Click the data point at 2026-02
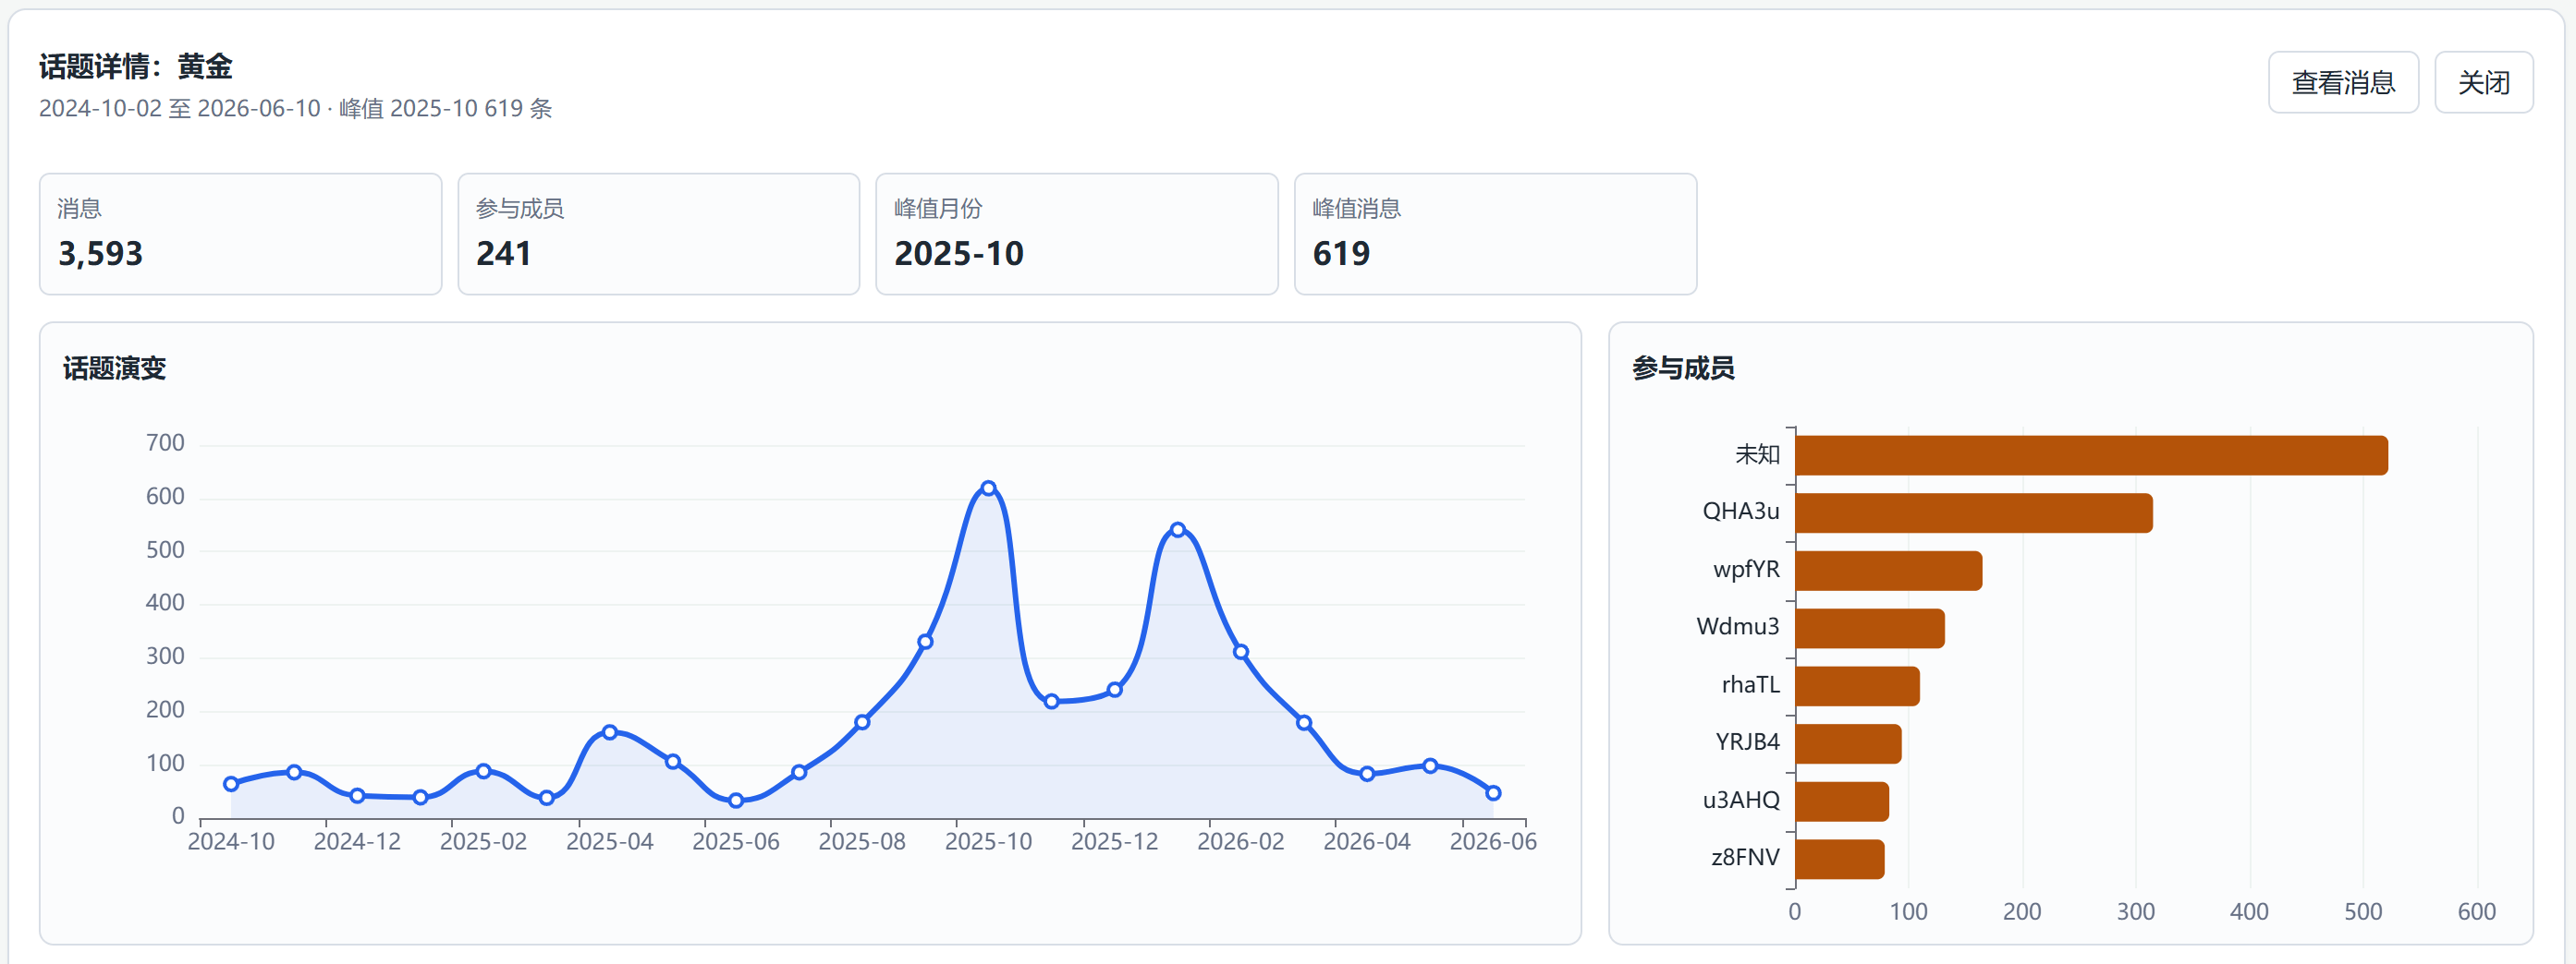The width and height of the screenshot is (2576, 964). tap(1241, 652)
